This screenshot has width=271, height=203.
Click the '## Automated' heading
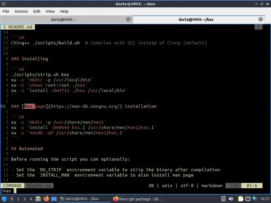[27, 149]
